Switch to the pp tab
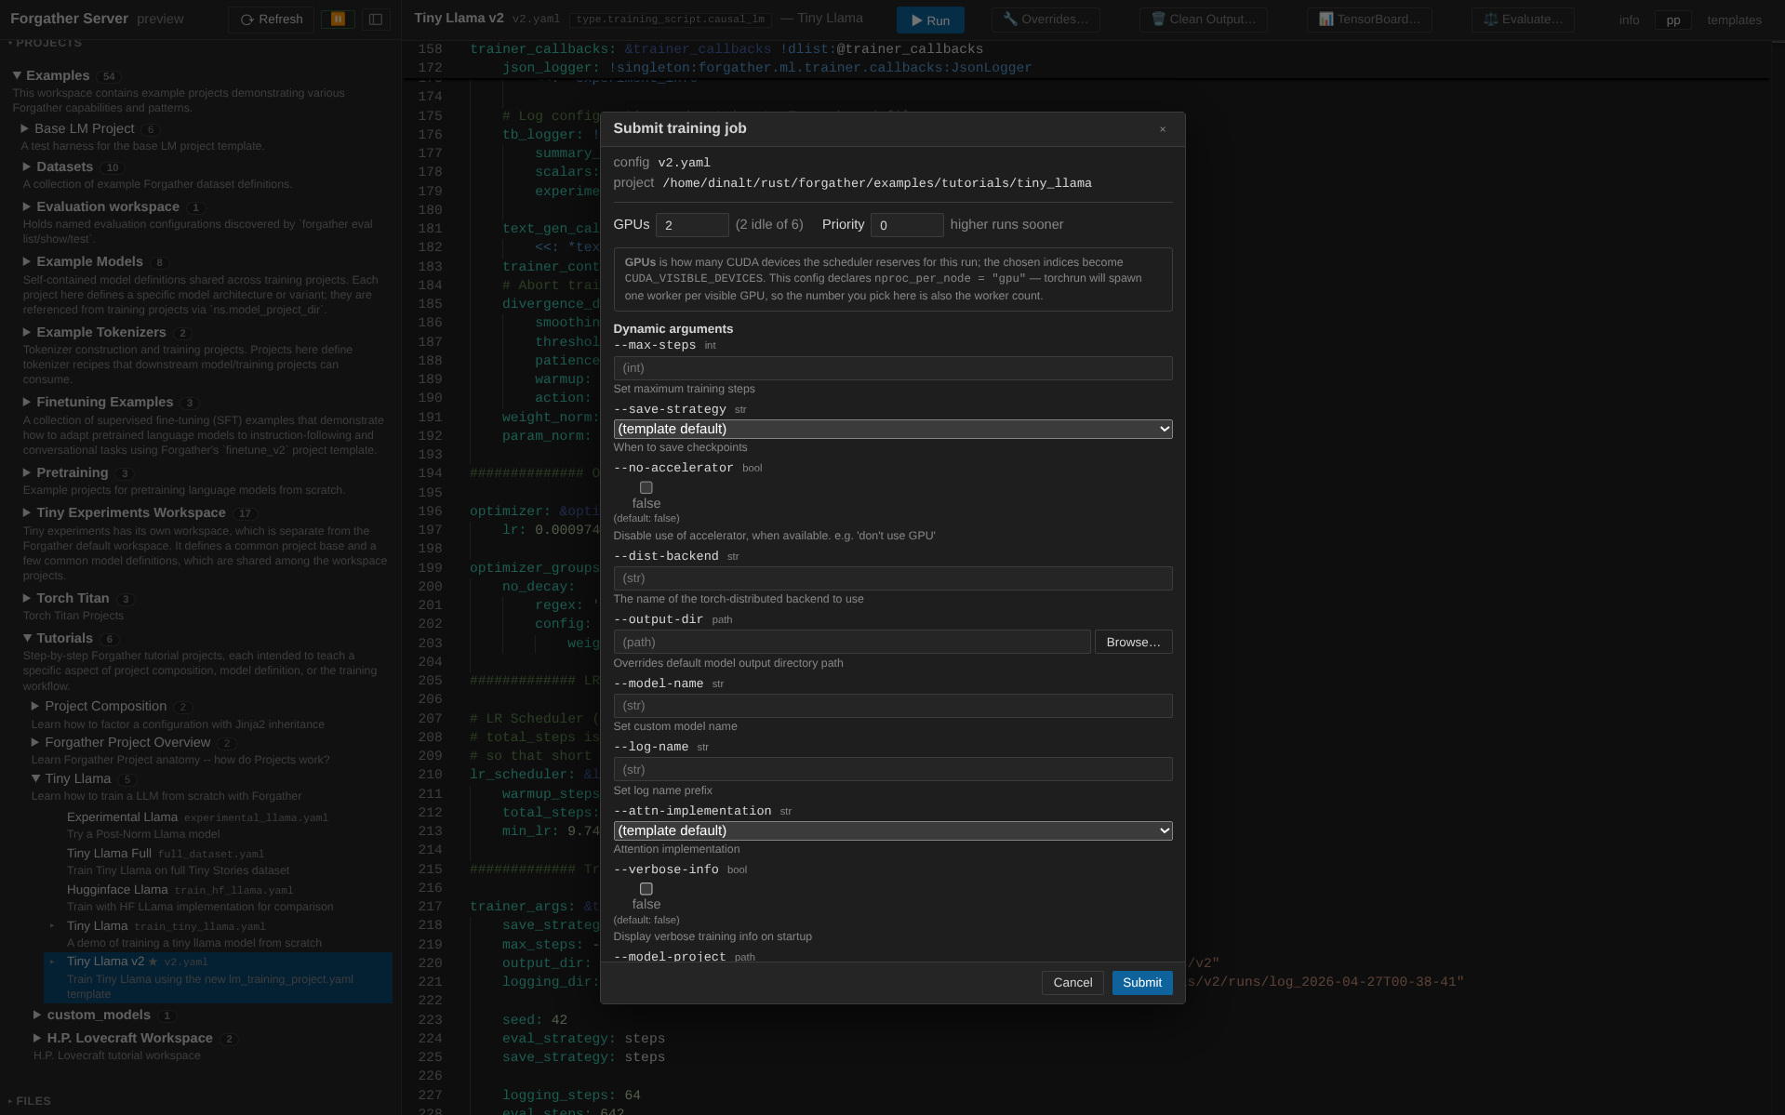This screenshot has width=1785, height=1115. (1672, 20)
